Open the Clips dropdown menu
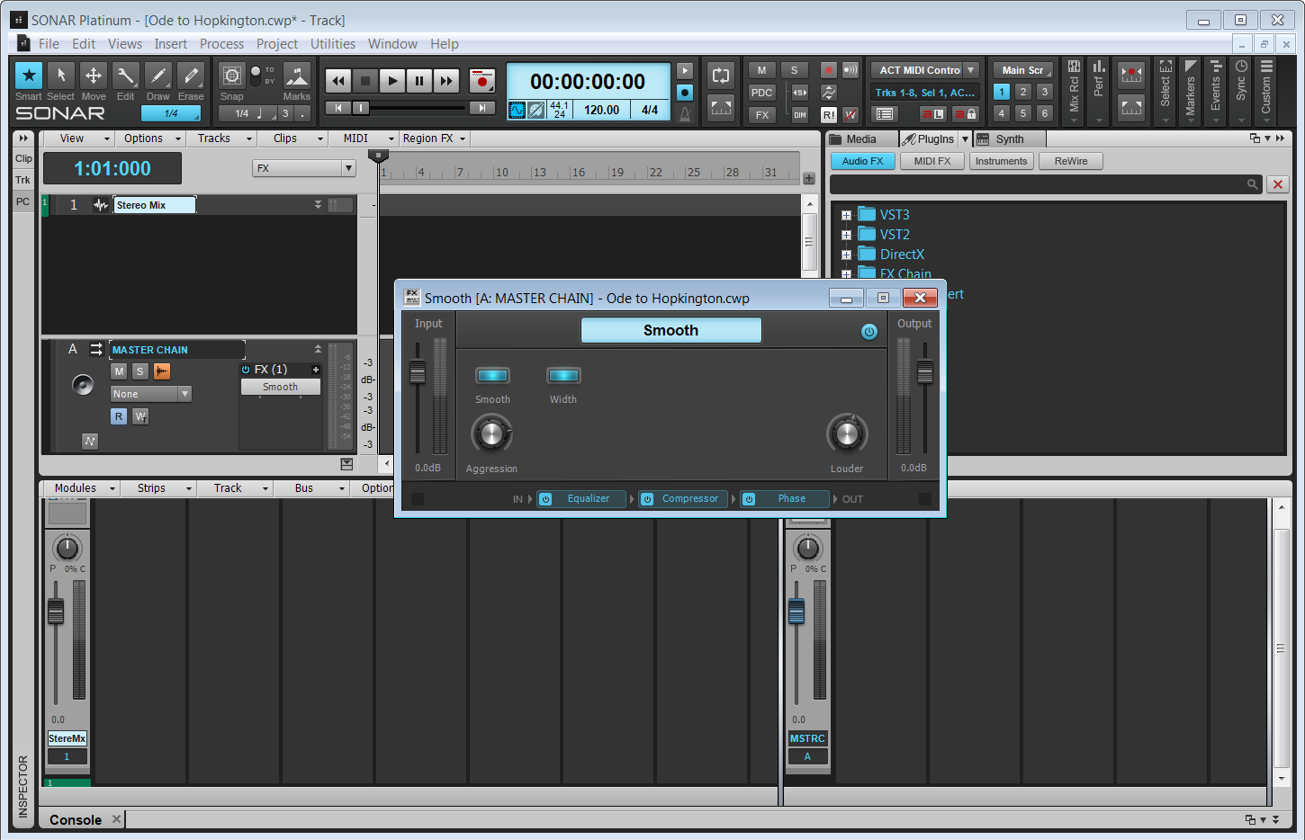 tap(293, 139)
